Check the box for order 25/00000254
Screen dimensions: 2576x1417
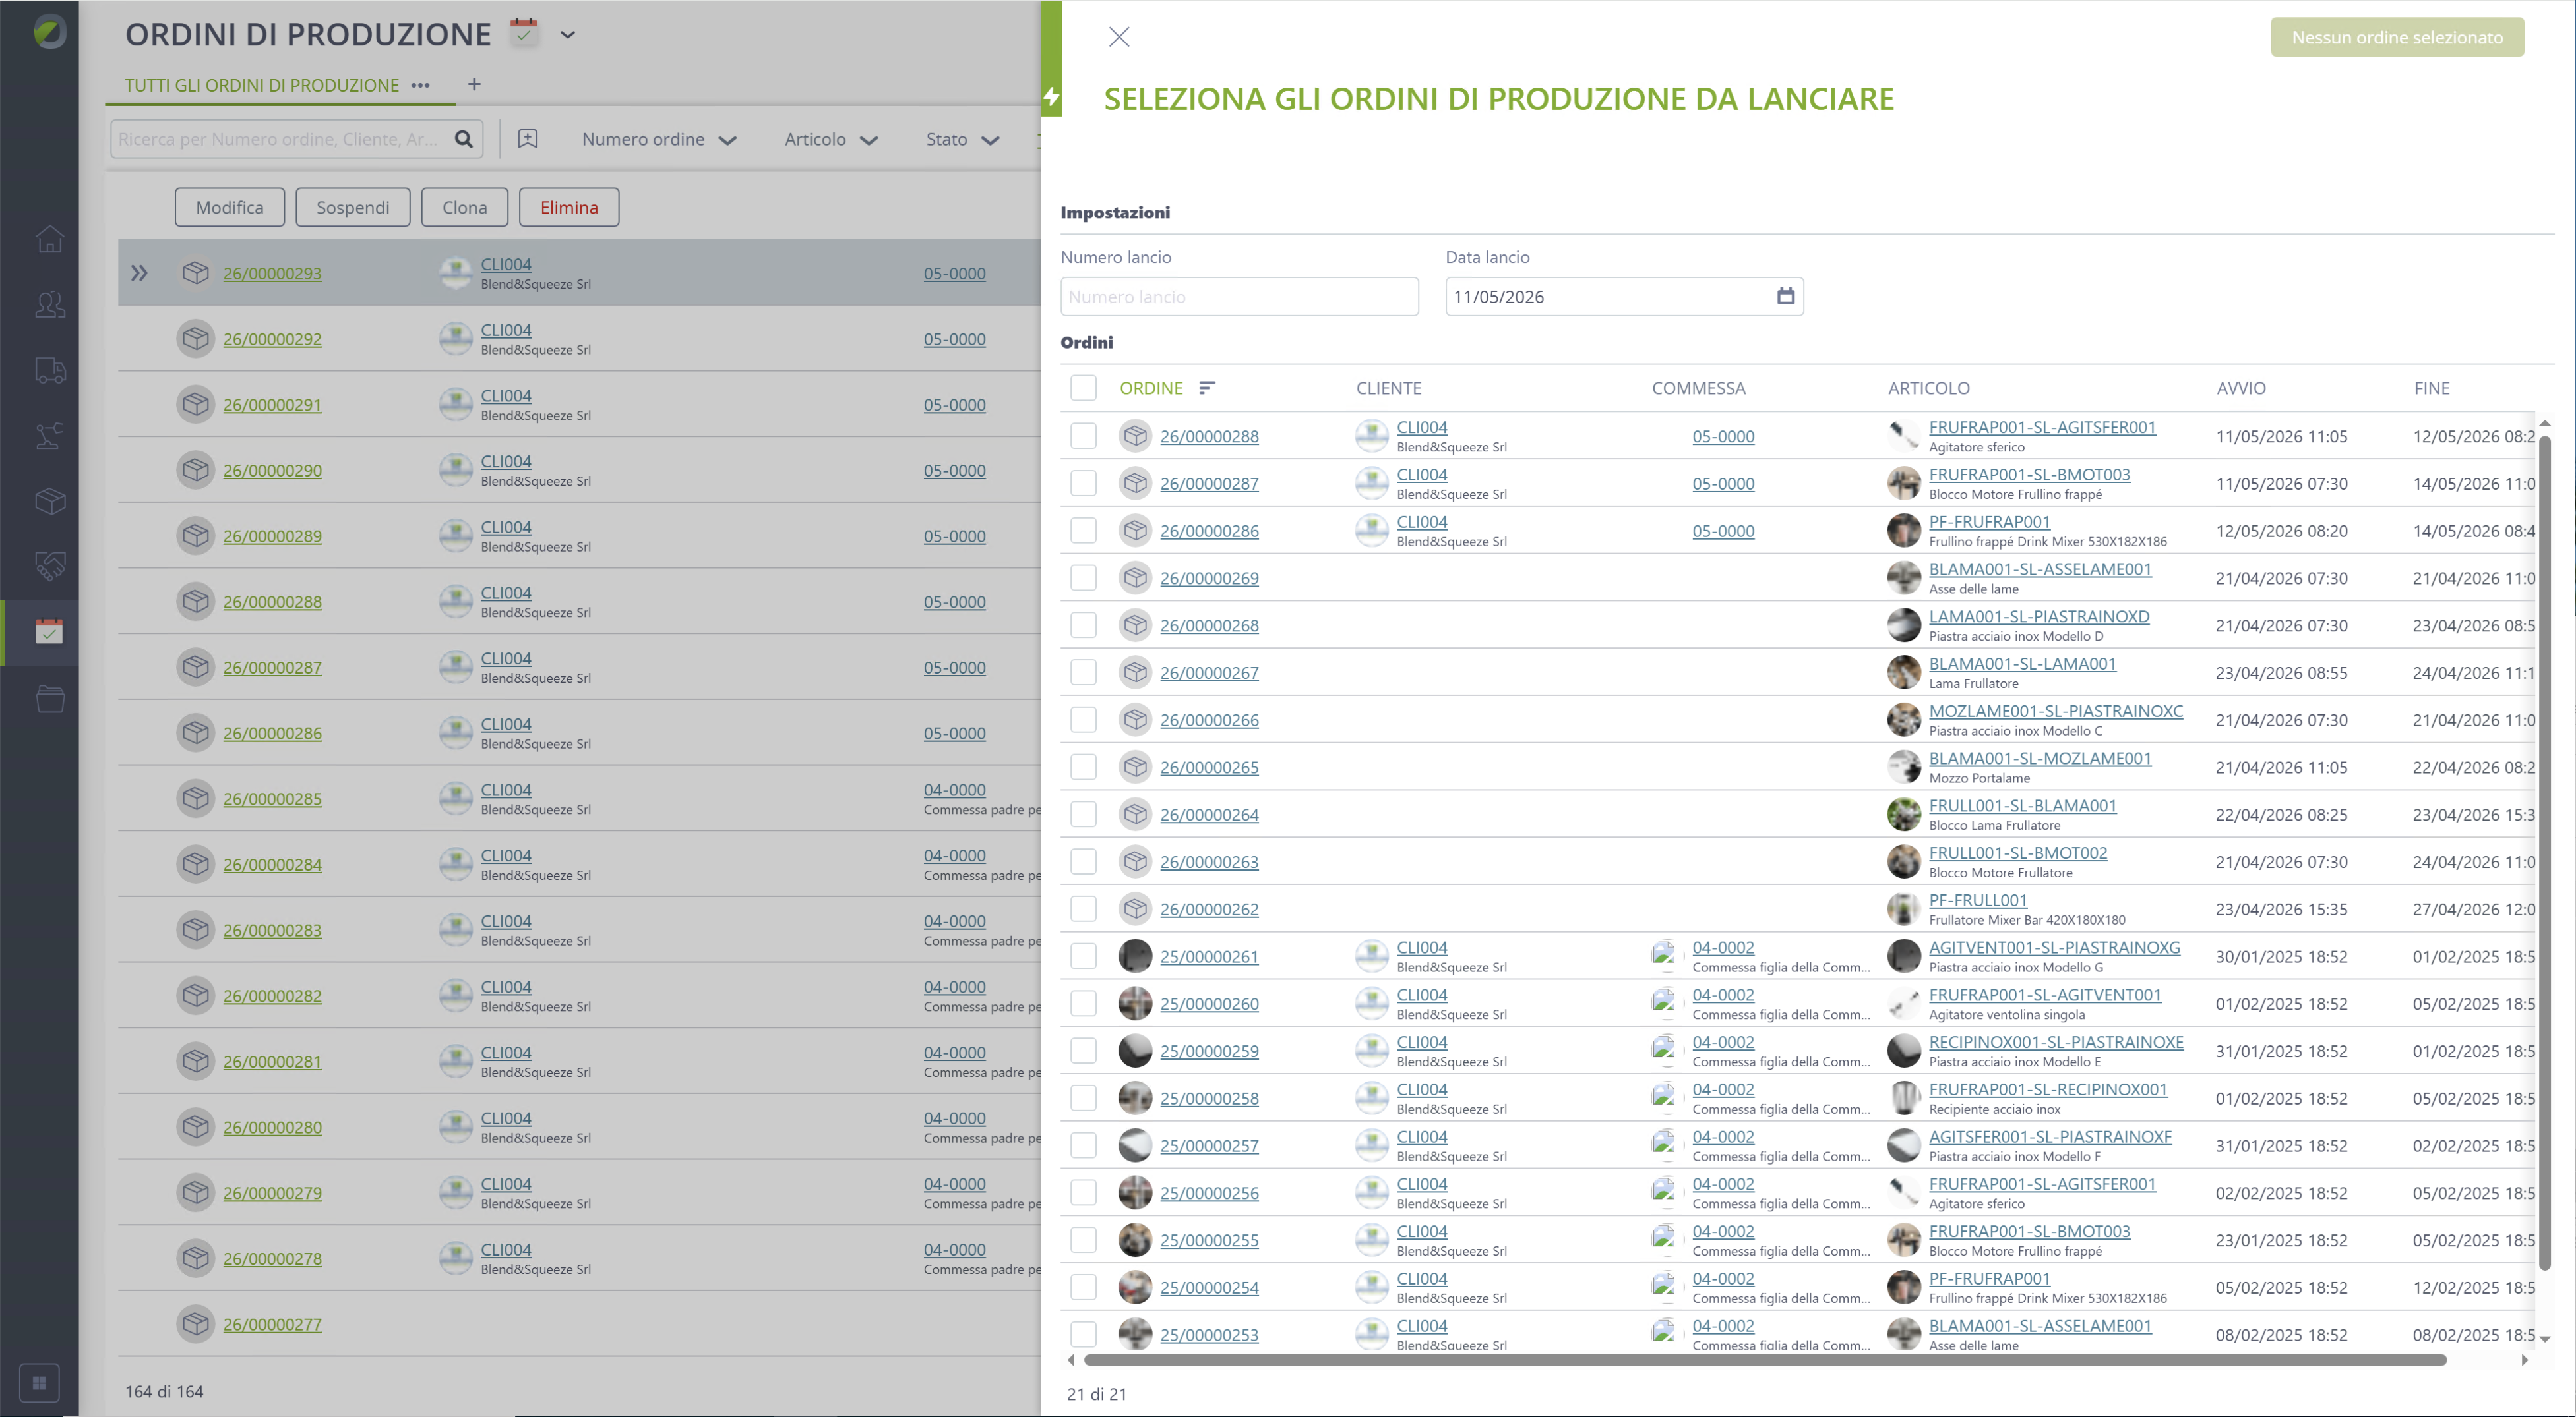1084,1287
